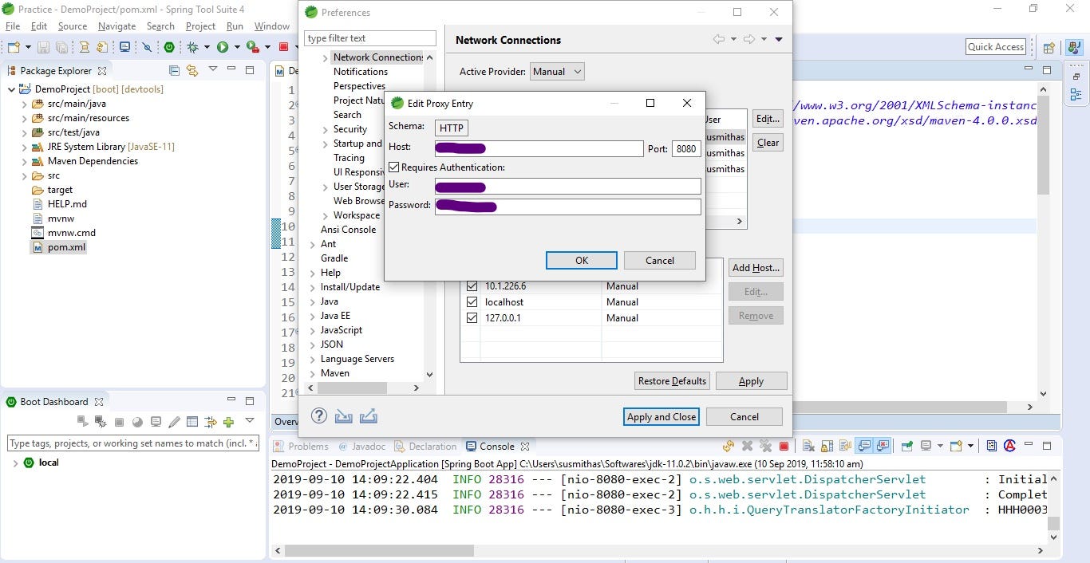Screen dimensions: 1090x563
Task: Click the red Terminate icon in Console toolbar
Action: coord(784,447)
